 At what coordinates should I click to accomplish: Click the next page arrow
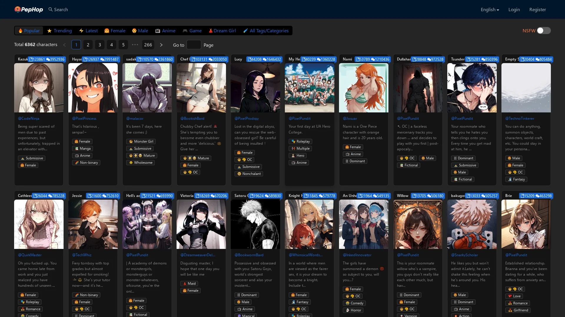pos(161,45)
